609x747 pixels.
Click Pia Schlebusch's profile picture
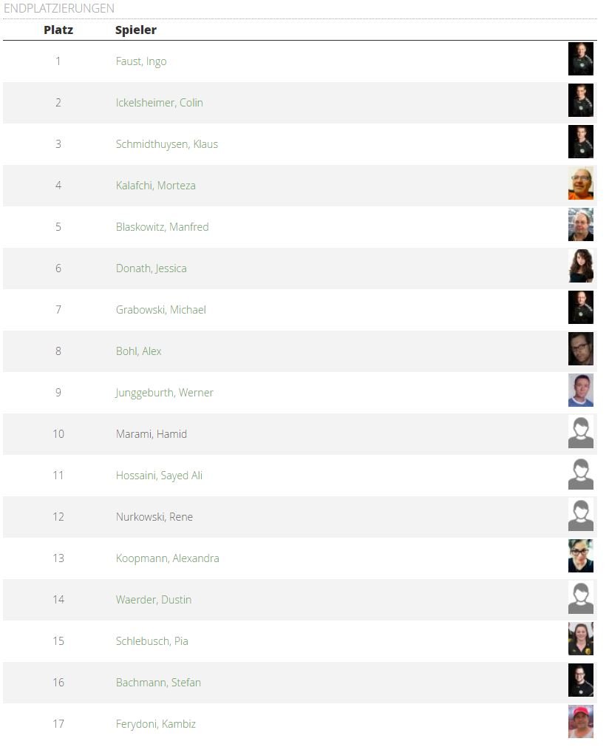[580, 639]
